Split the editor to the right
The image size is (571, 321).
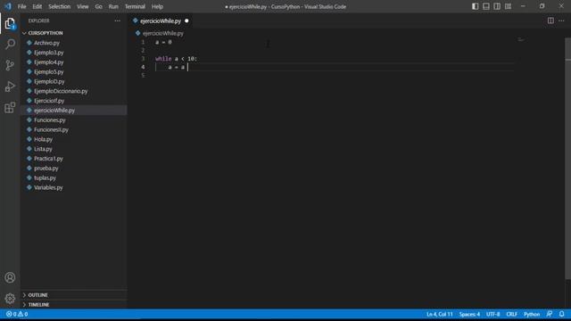tap(550, 21)
